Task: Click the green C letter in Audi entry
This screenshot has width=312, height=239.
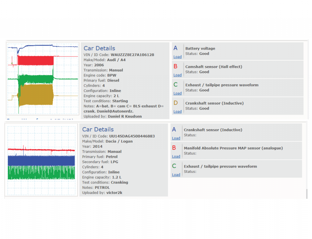Action: [x=175, y=85]
